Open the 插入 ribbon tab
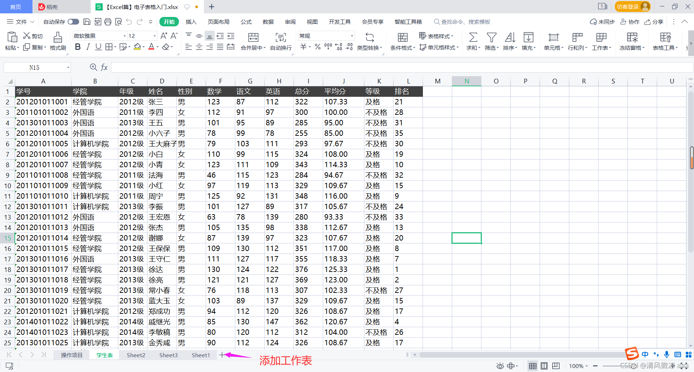Viewport: 694px width, 372px height. pyautogui.click(x=191, y=22)
